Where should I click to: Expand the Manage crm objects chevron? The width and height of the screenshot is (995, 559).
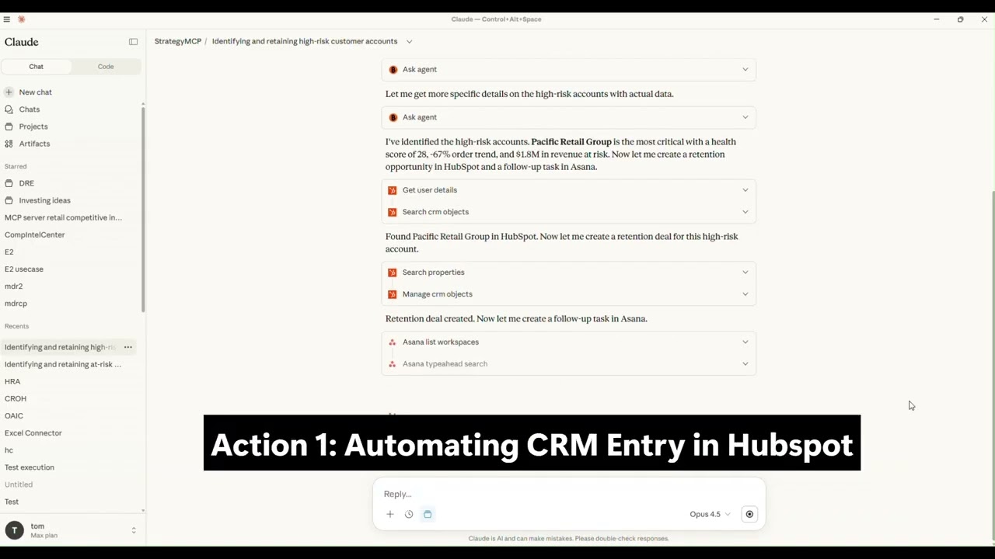745,294
